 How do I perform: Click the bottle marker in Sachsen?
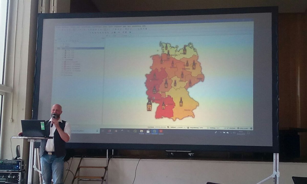click(x=190, y=83)
